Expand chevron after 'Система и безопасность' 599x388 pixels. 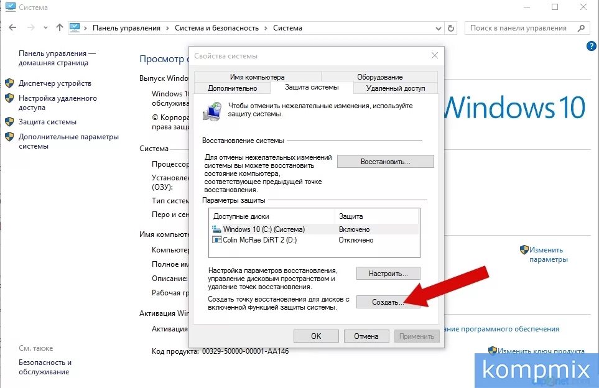pos(266,28)
